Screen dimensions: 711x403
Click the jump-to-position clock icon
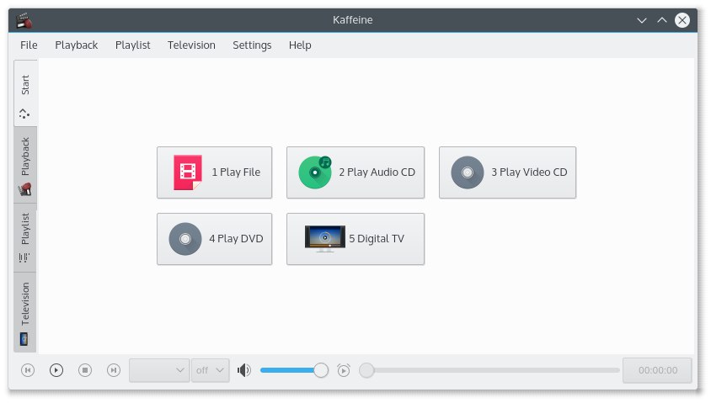[344, 370]
